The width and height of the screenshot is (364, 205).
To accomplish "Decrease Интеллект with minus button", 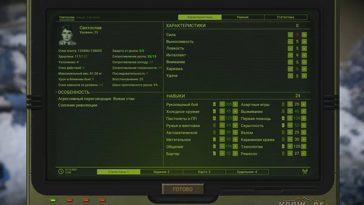I will 290,55.
